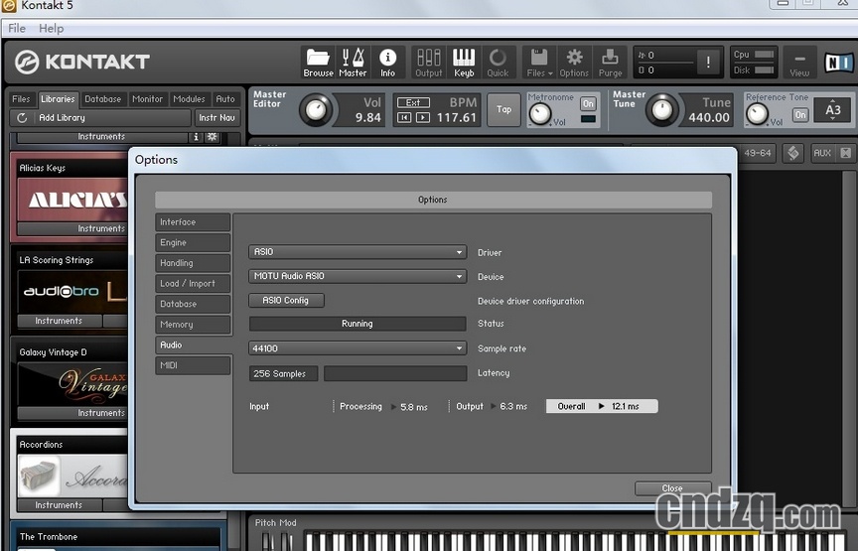Toggle the Master editor icon
Screen dimensions: 858x551
pos(353,63)
